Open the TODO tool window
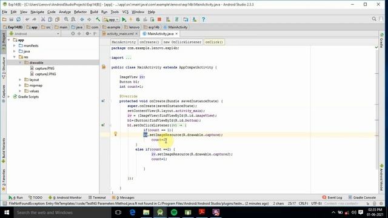 [x=35, y=197]
